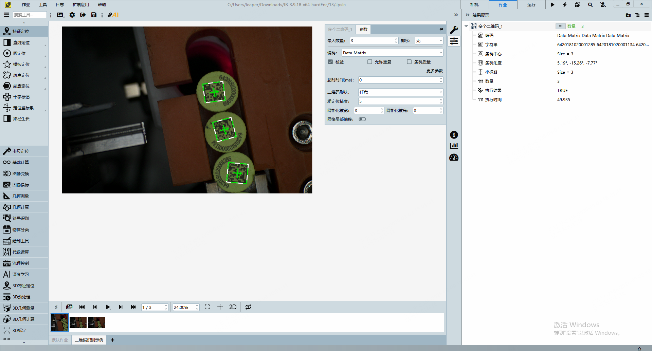
Task: Open the 帮助 menu
Action: click(x=102, y=5)
